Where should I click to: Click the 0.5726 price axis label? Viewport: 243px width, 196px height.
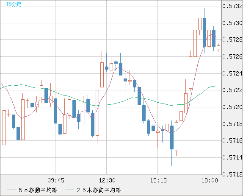pyautogui.click(x=232, y=56)
